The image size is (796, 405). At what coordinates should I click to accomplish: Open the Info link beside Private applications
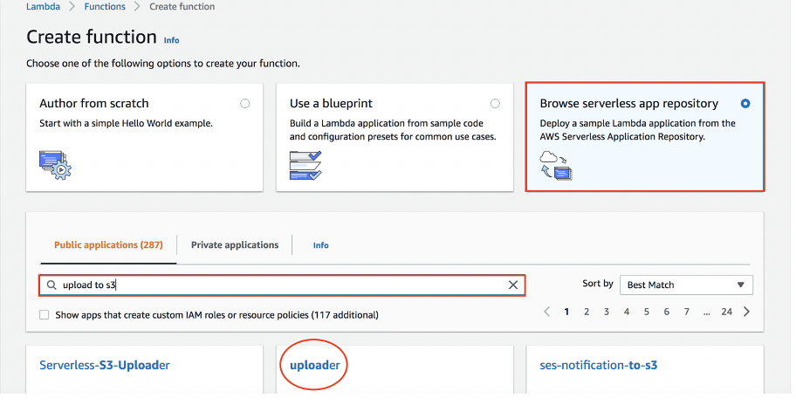pyautogui.click(x=321, y=245)
